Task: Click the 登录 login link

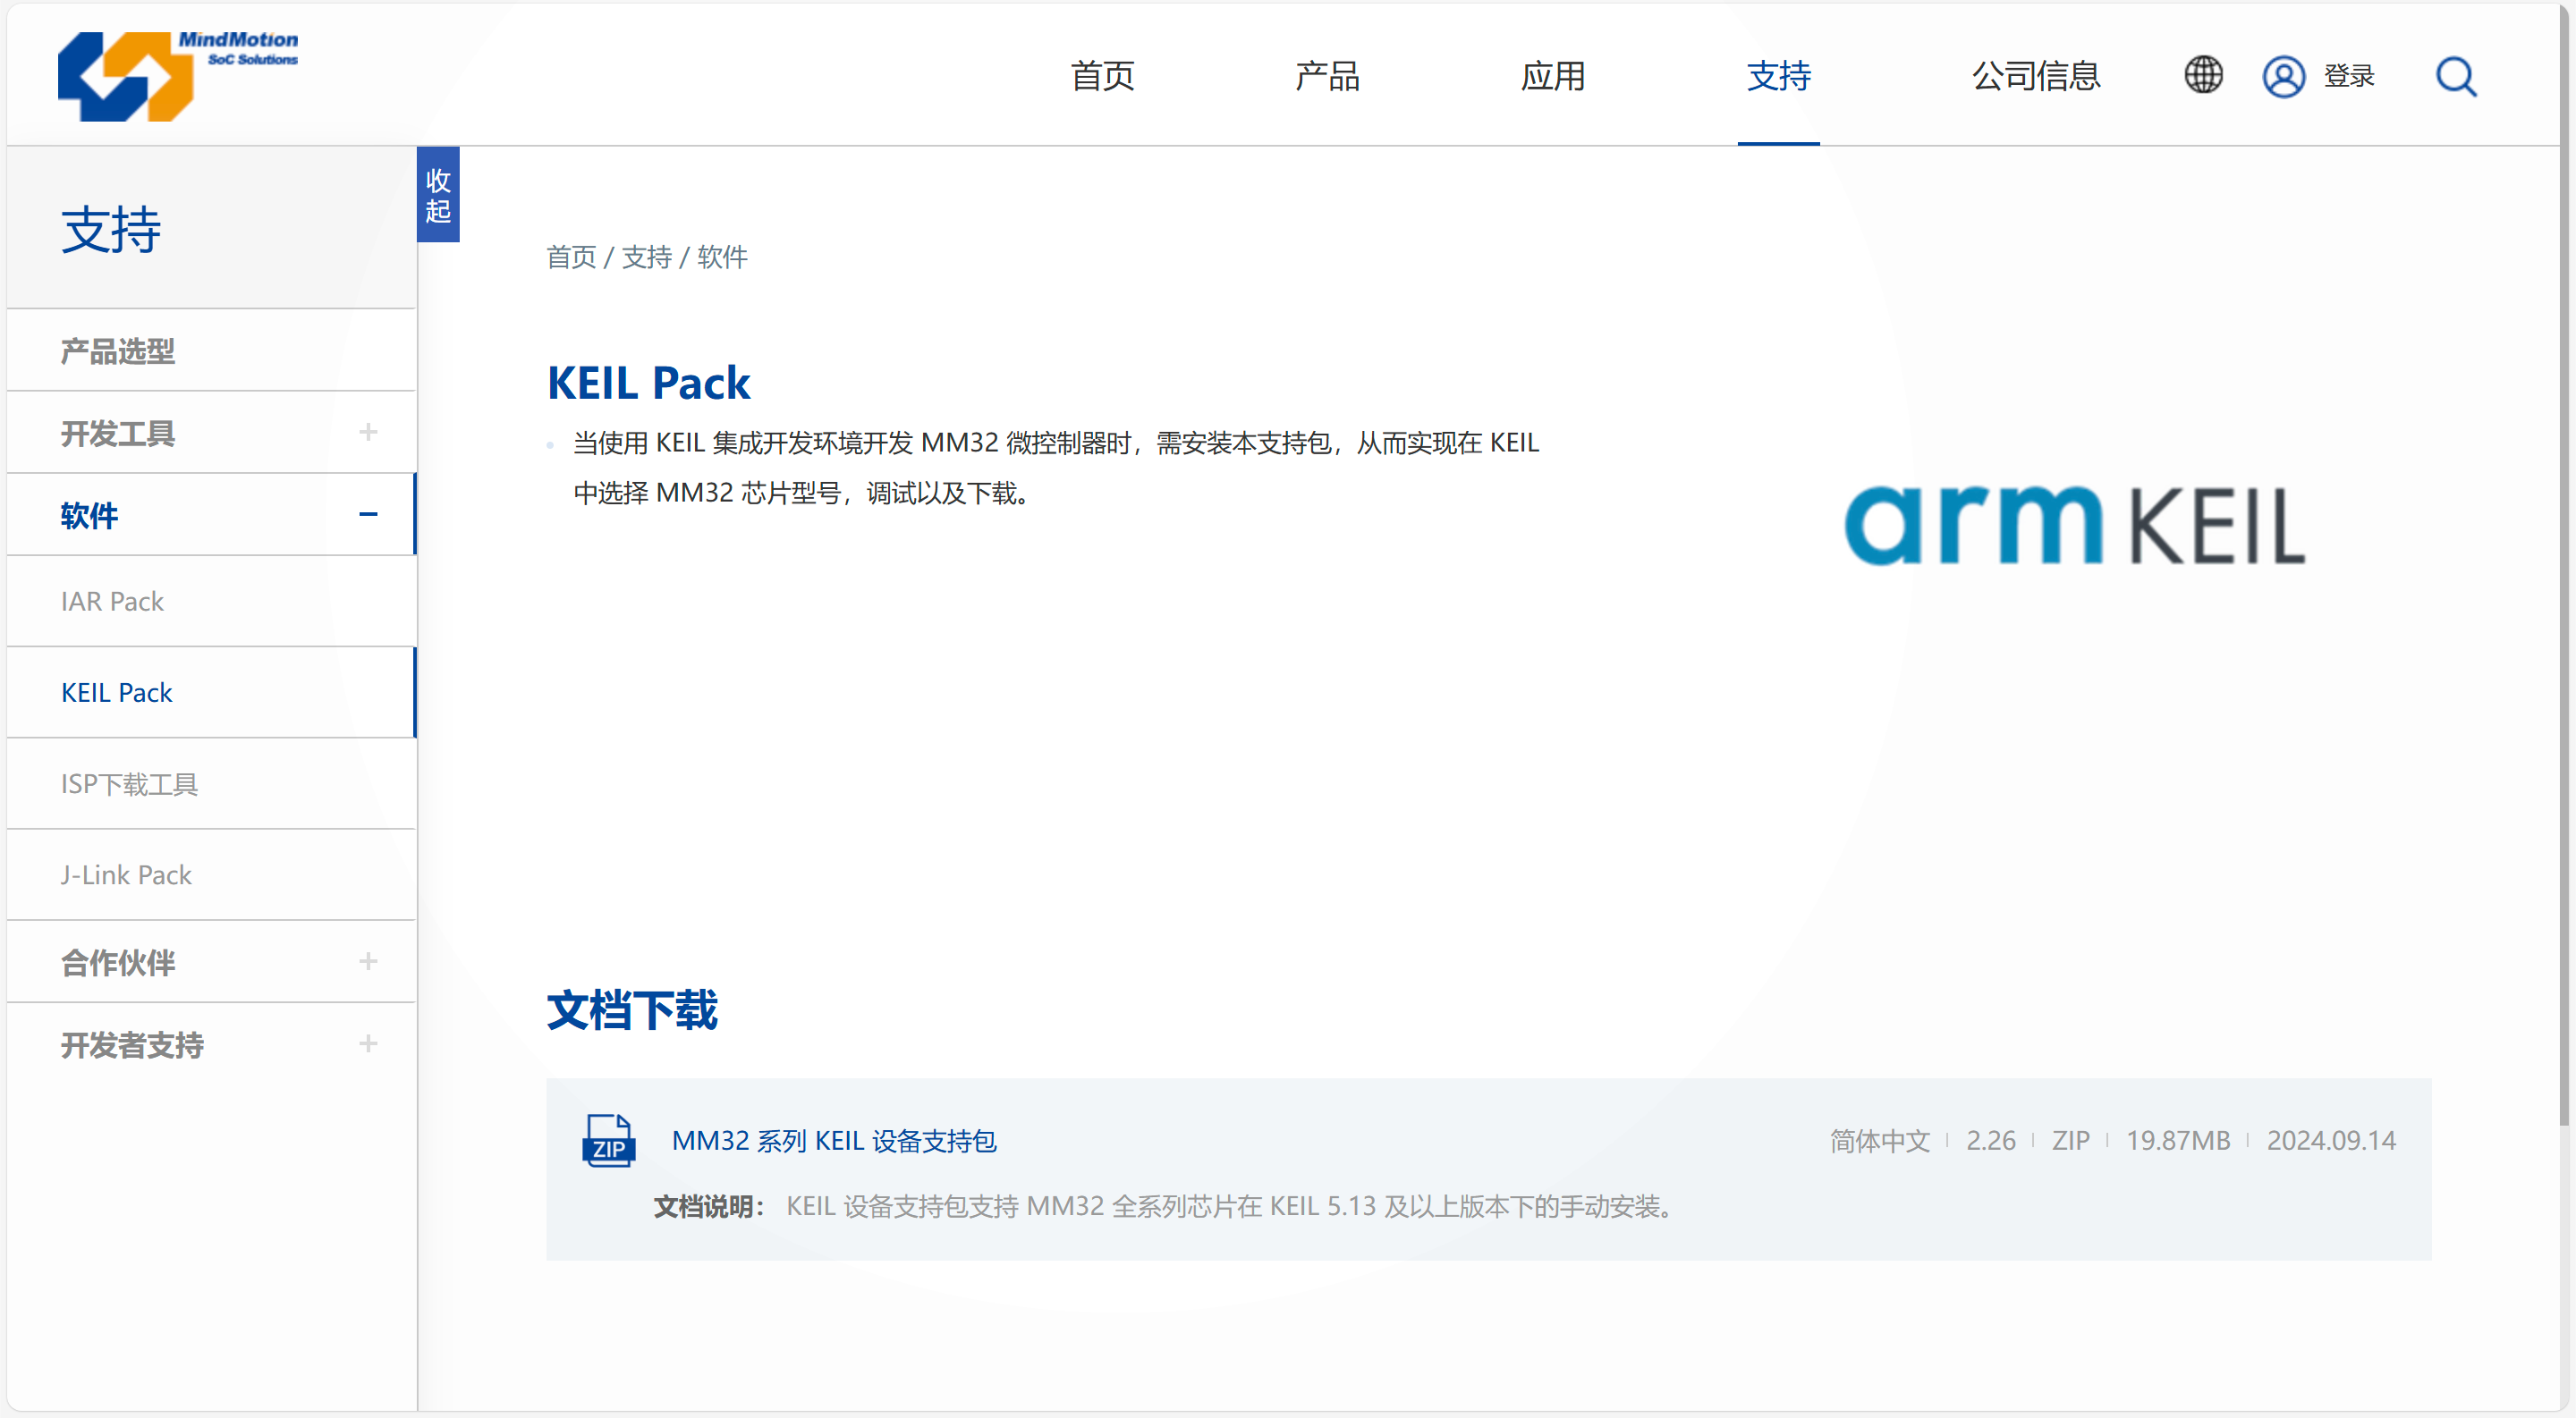Action: pos(2348,76)
